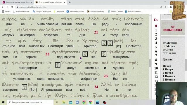
Task: Open the lightbulb note before [ἰδοὺ]
Action: (24, 87)
